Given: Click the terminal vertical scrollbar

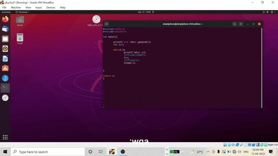Looking at the screenshot, I should click(x=261, y=68).
